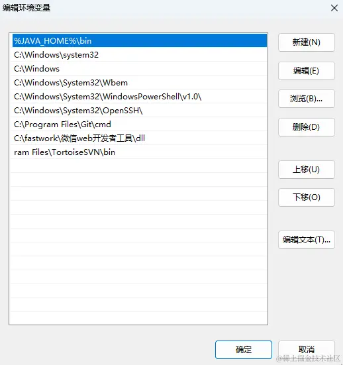Cancel the dialog with 取消
Screen dimensions: 343x365
(307, 350)
